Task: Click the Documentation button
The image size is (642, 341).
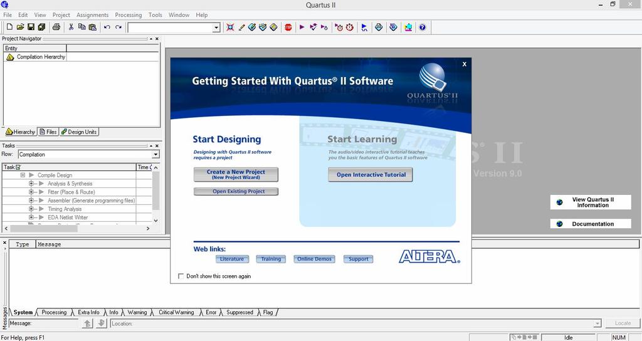Action: point(591,224)
